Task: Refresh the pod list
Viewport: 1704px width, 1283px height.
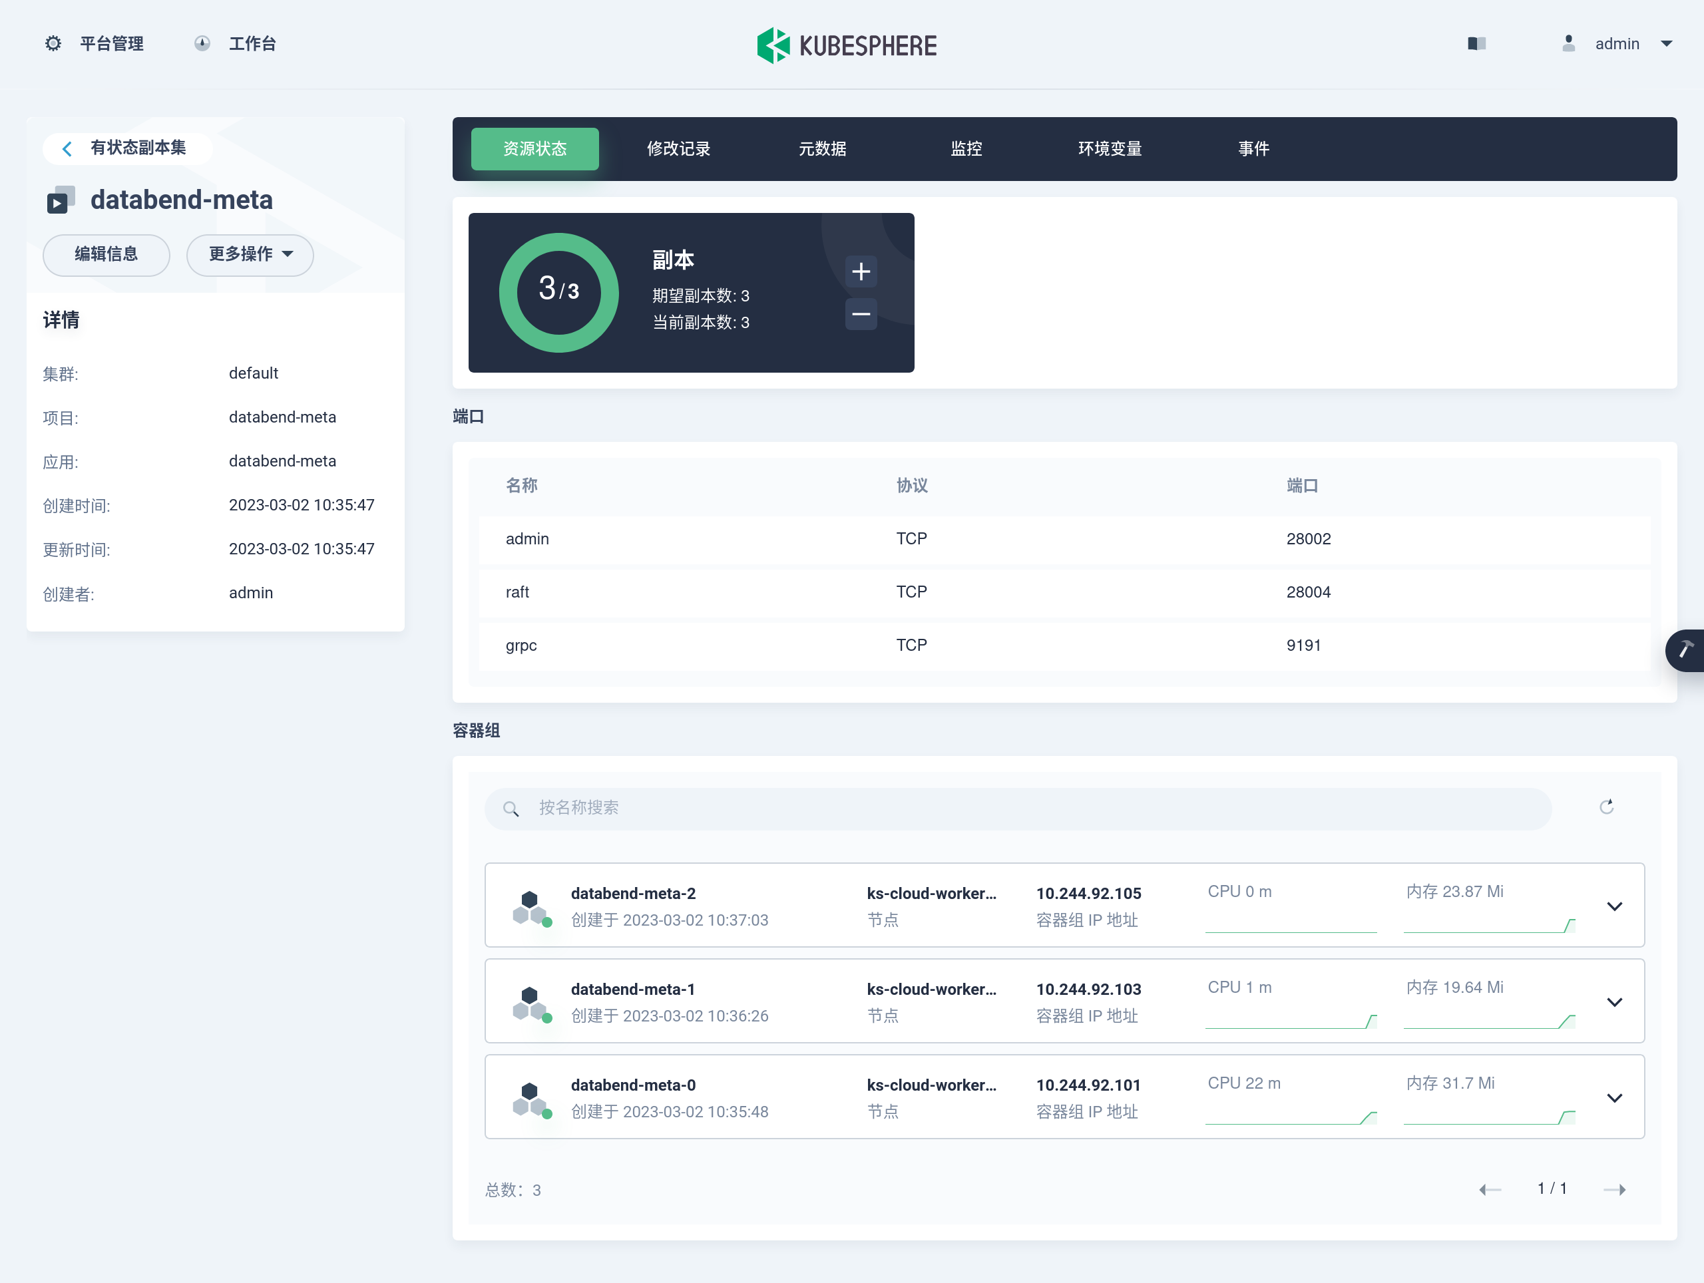Action: 1606,807
